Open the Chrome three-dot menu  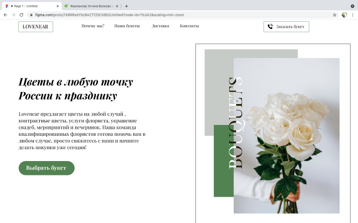(x=353, y=15)
